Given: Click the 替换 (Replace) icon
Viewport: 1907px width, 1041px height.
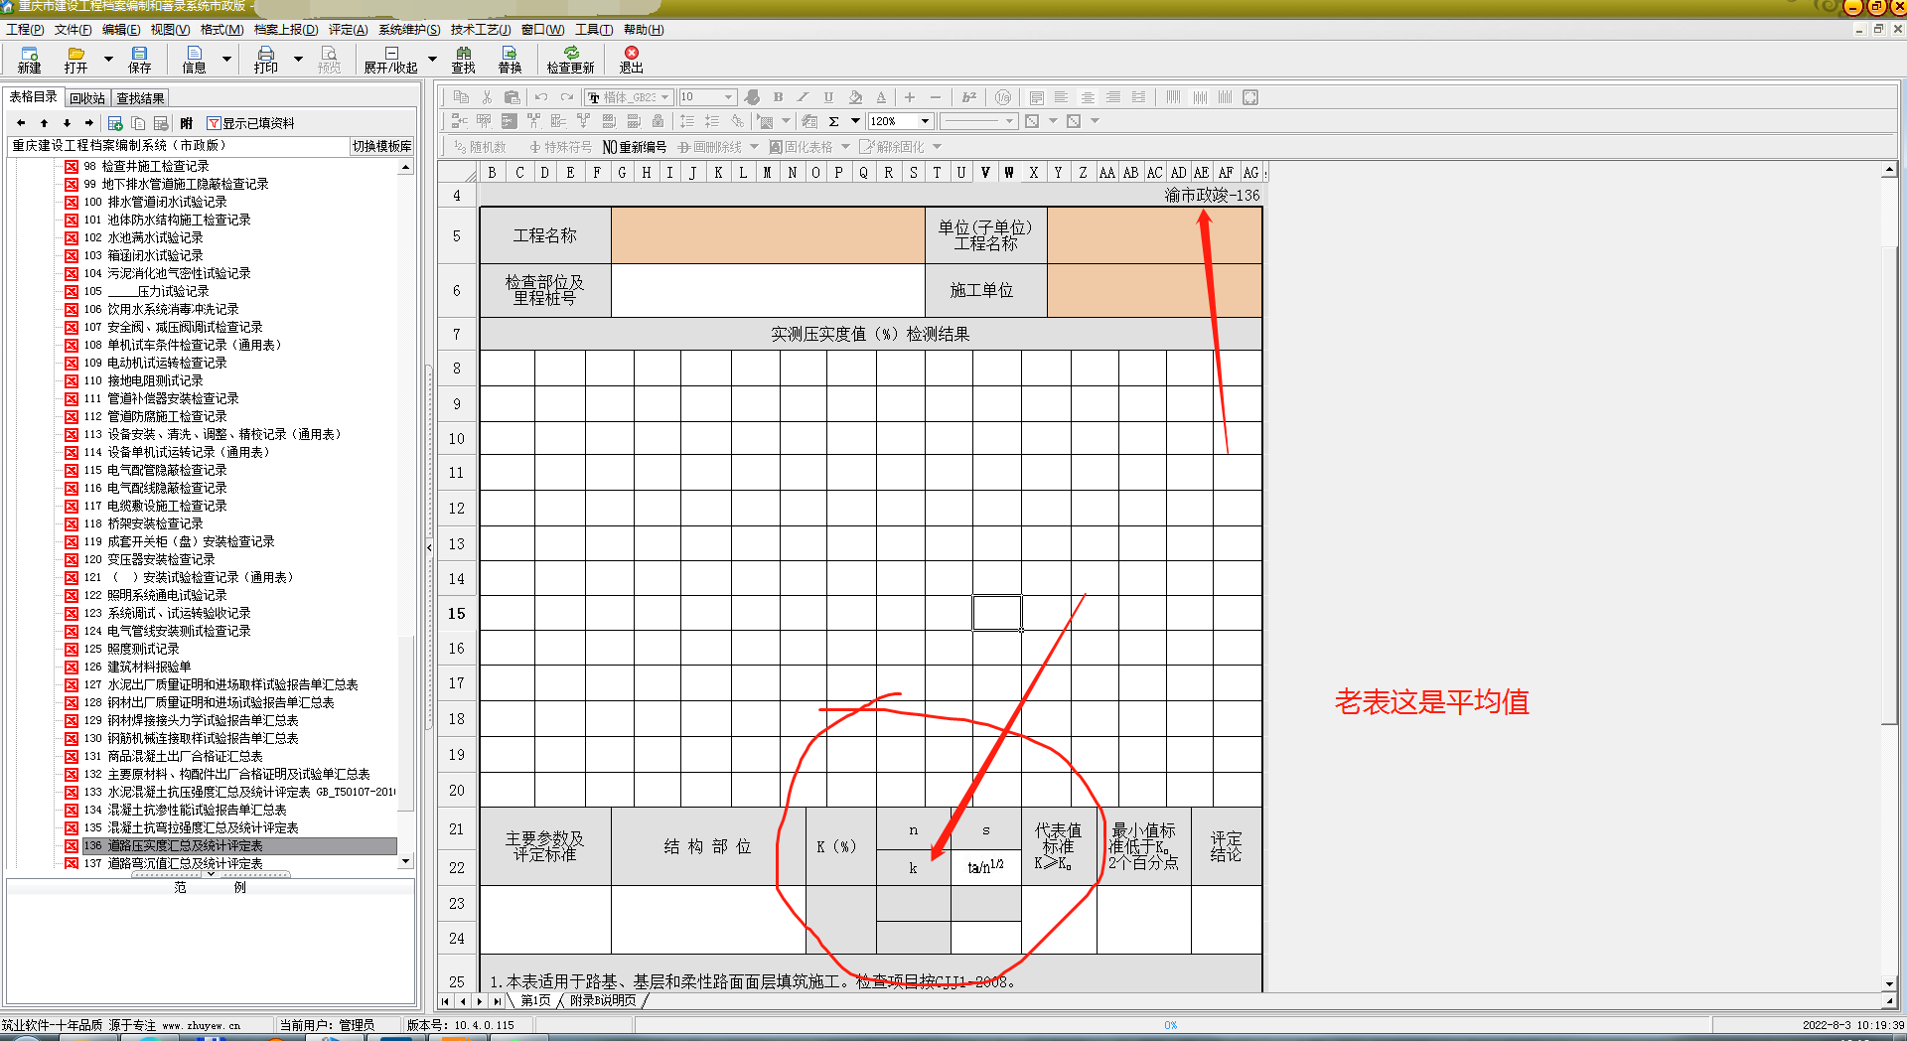Looking at the screenshot, I should point(510,53).
